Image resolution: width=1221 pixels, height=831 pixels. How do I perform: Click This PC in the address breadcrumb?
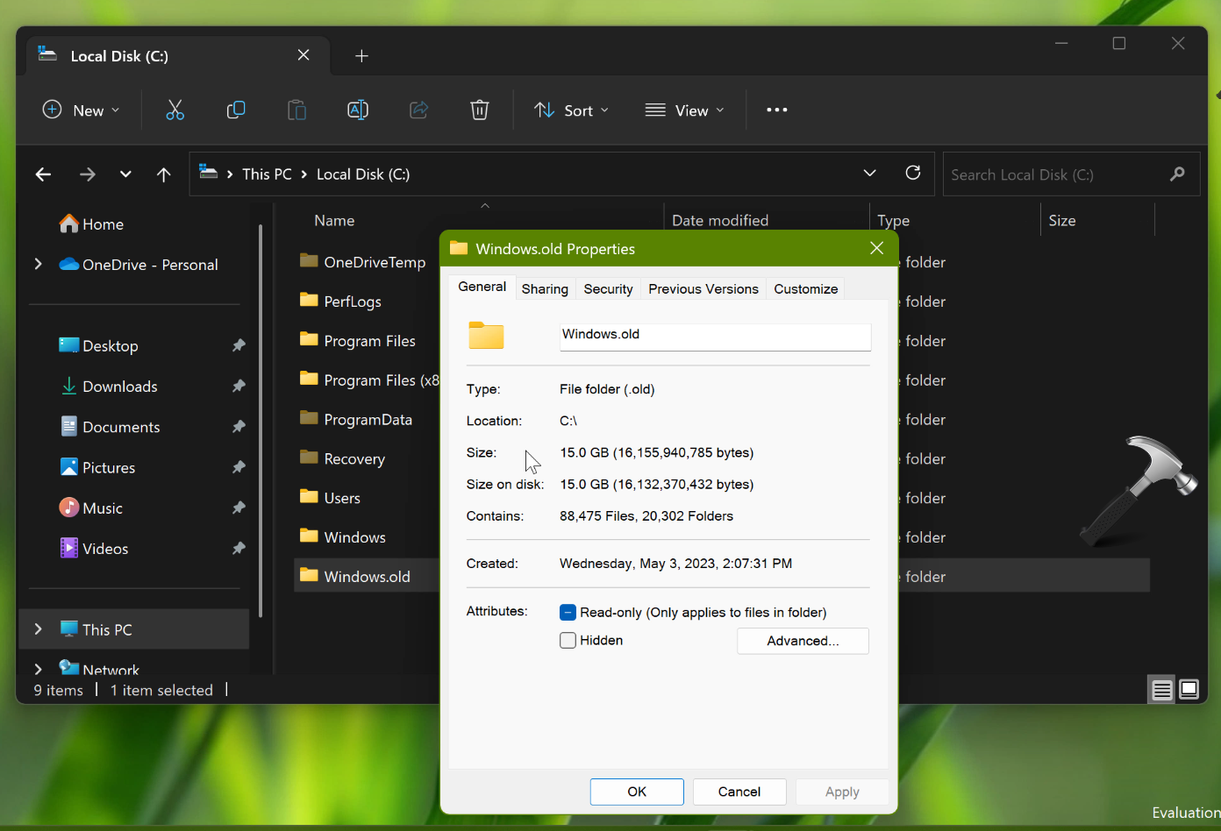tap(267, 174)
